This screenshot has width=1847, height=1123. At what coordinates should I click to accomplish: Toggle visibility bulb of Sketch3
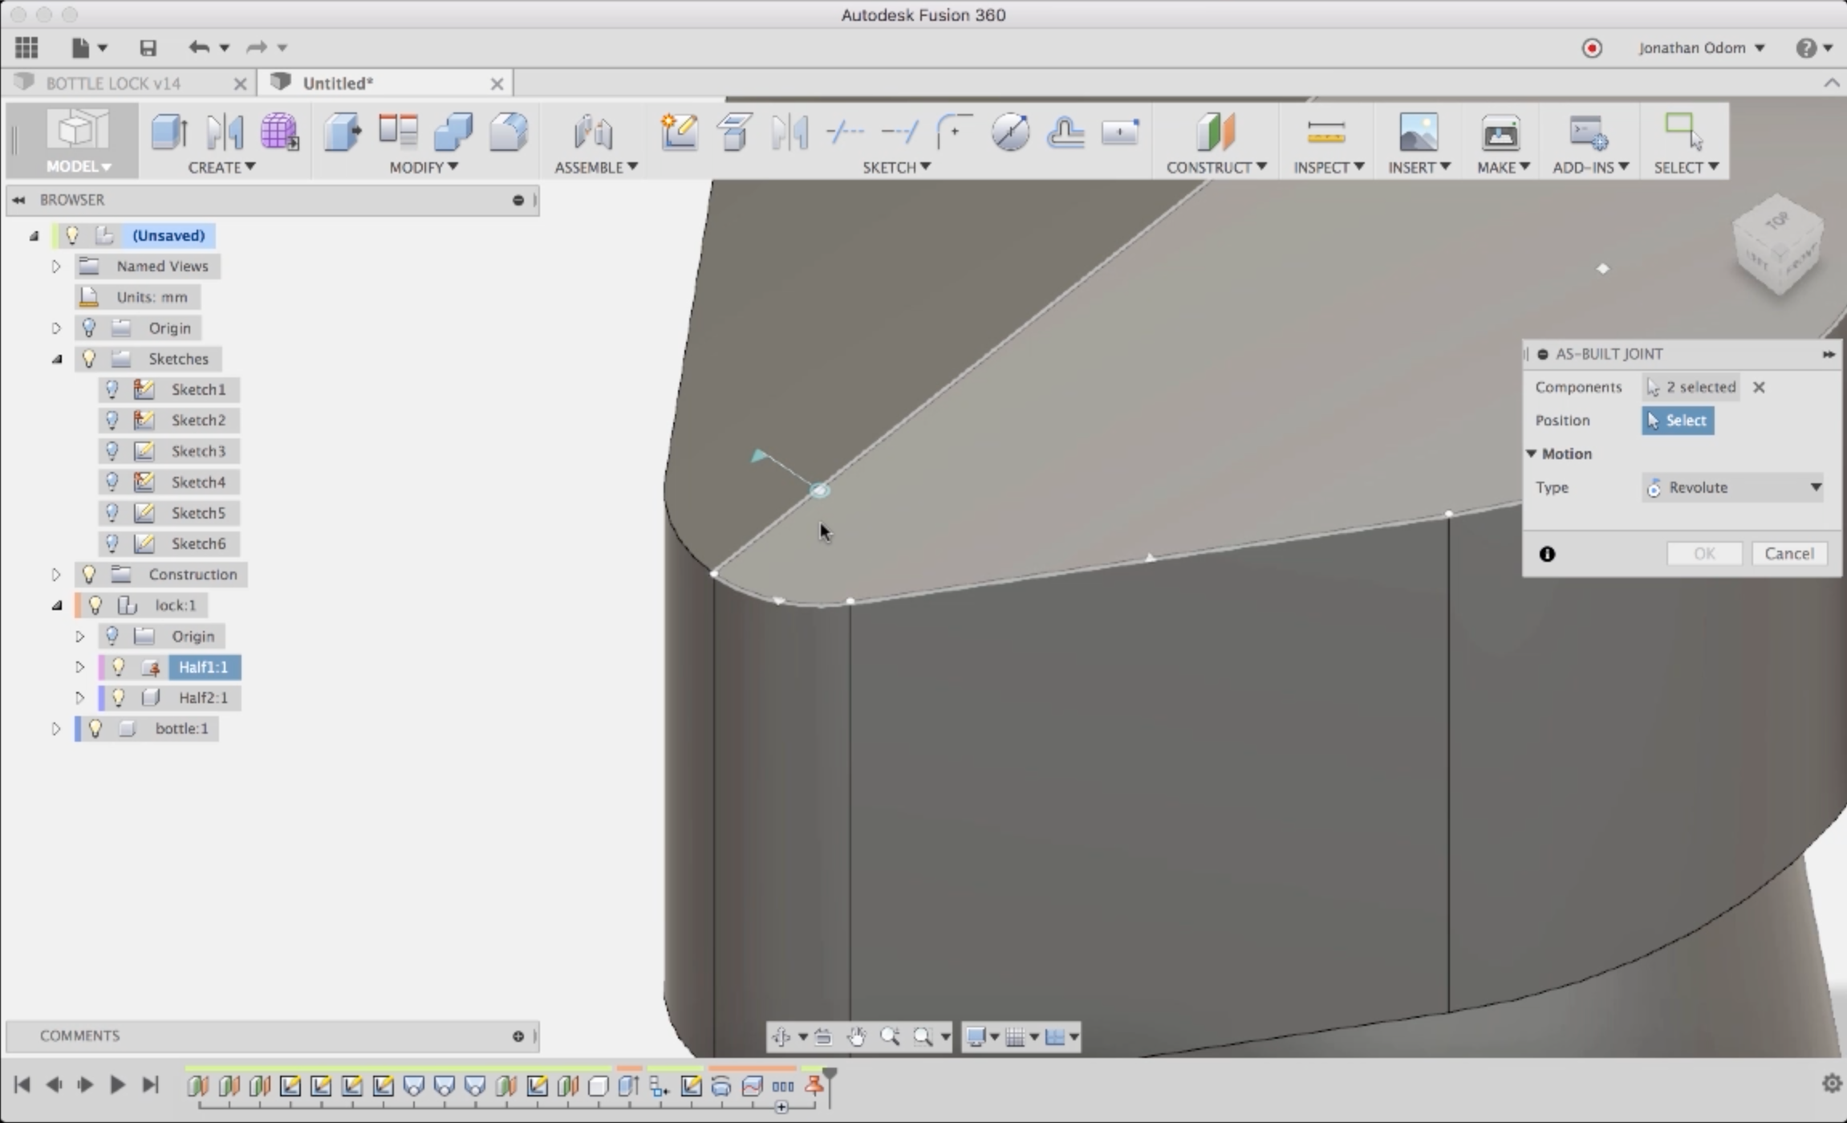[112, 451]
